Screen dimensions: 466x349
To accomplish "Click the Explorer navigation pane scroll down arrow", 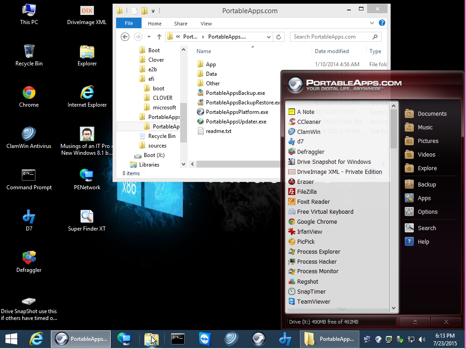I will pyautogui.click(x=183, y=164).
